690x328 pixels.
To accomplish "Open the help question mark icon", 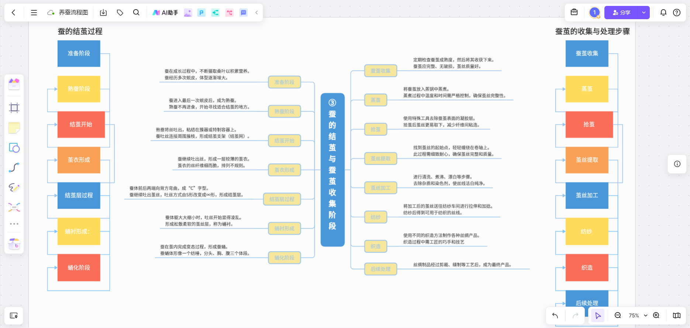I will [x=677, y=13].
